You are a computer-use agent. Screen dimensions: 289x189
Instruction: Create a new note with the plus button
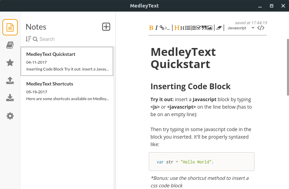106,27
